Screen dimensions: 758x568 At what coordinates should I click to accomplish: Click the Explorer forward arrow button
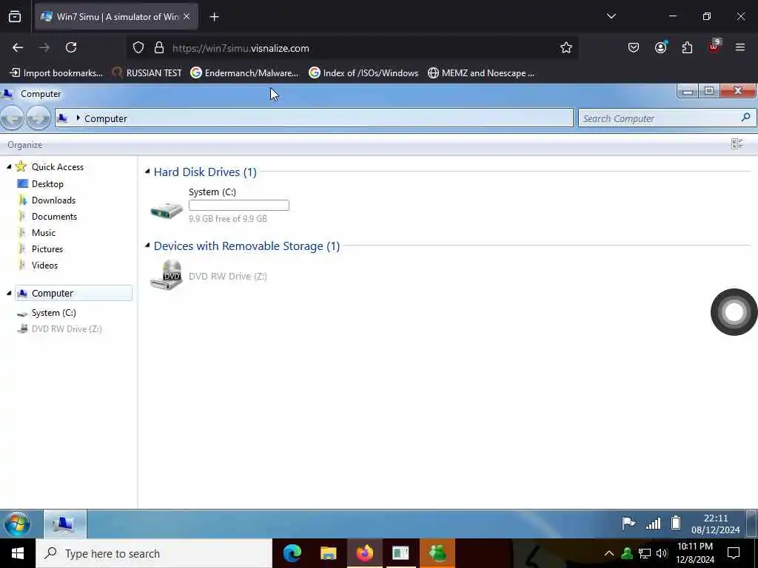(38, 118)
